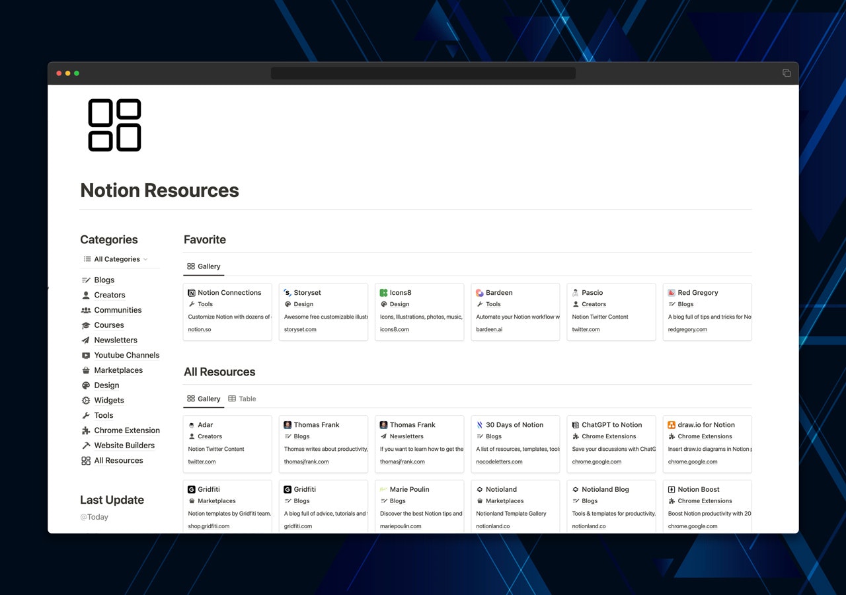Open the Creators category link
The height and width of the screenshot is (595, 846).
[110, 296]
